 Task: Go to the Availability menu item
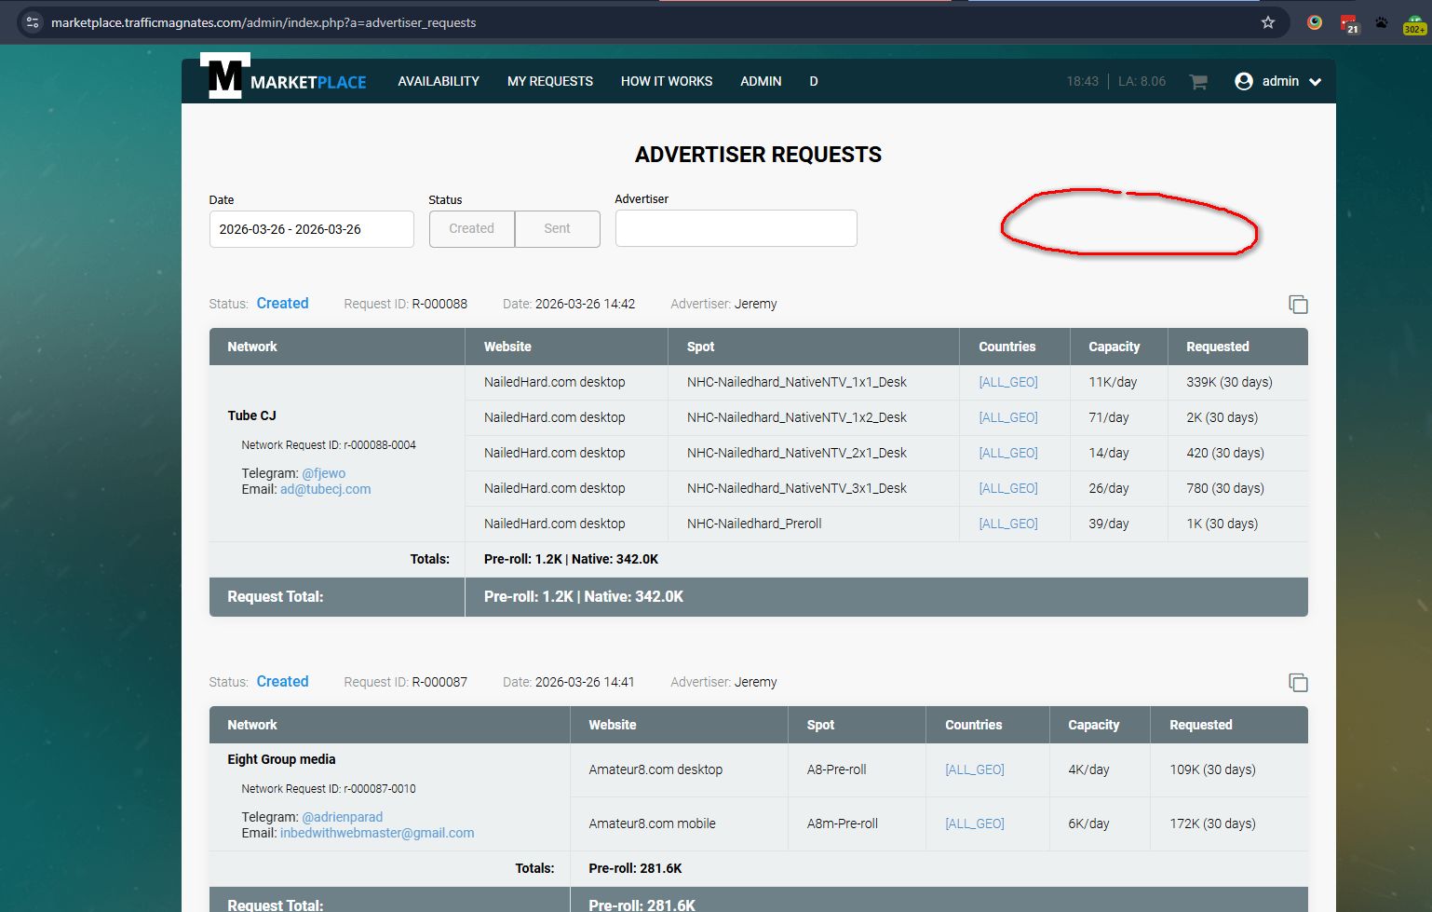point(439,82)
